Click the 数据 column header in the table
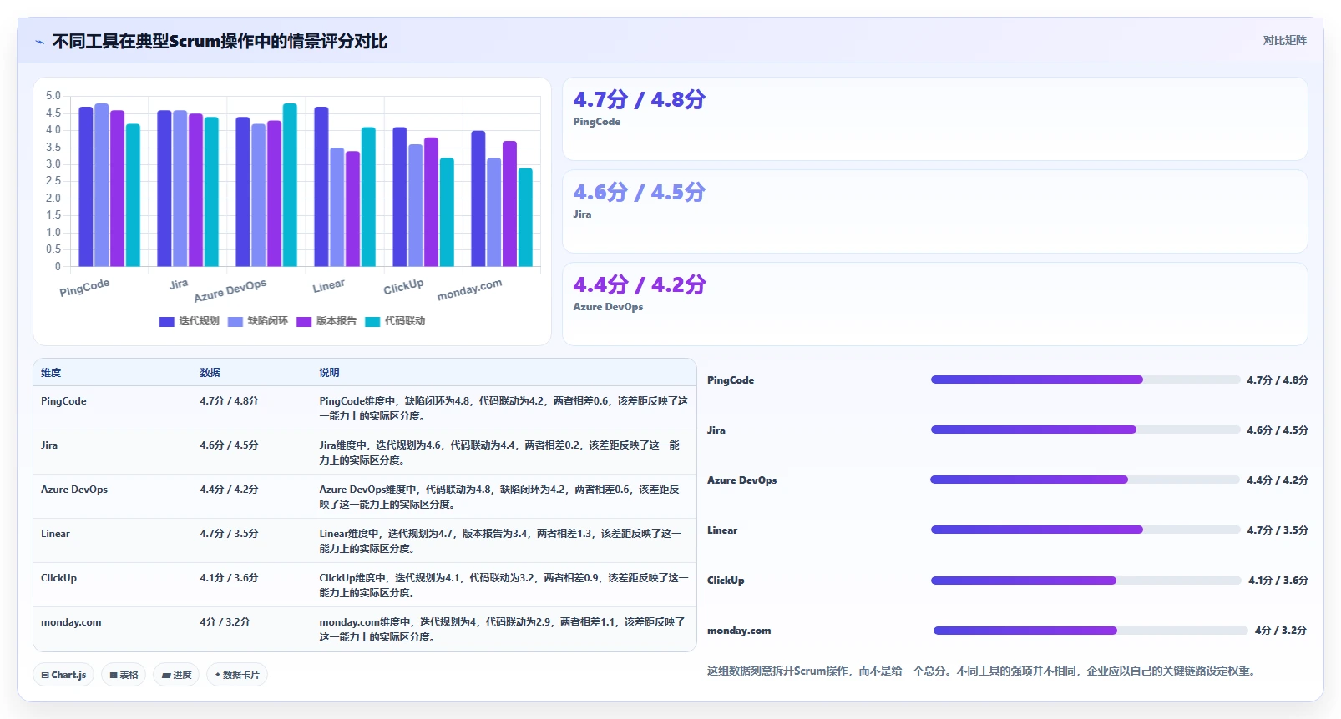This screenshot has width=1341, height=719. pyautogui.click(x=210, y=373)
